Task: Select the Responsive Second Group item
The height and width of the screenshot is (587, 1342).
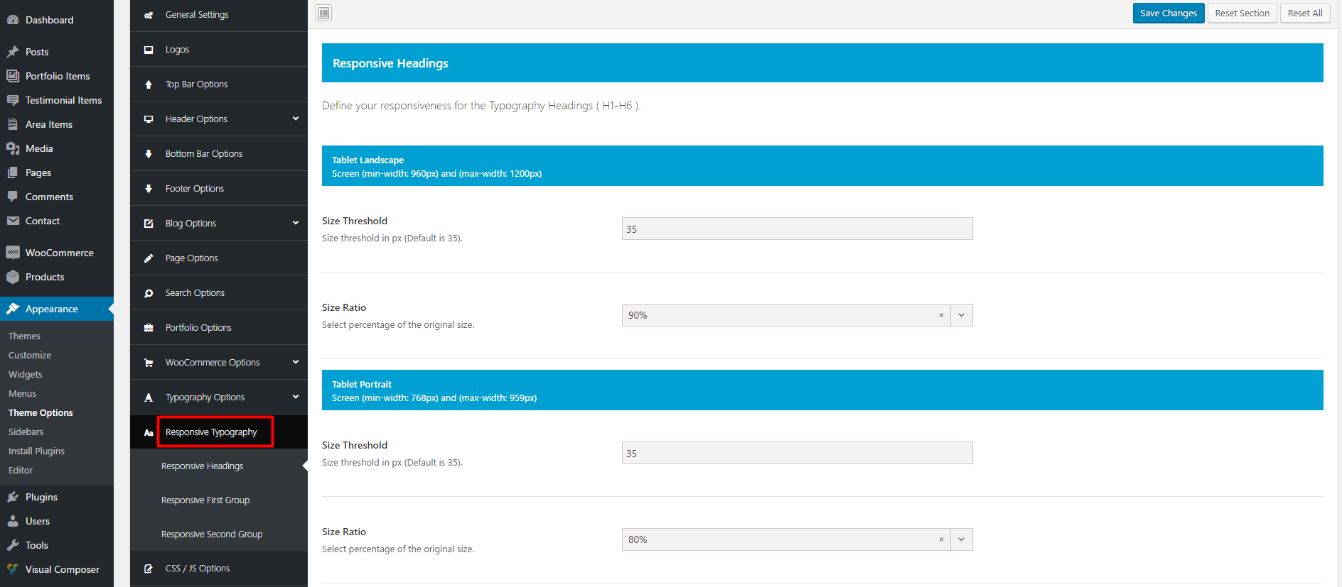Action: [x=212, y=534]
